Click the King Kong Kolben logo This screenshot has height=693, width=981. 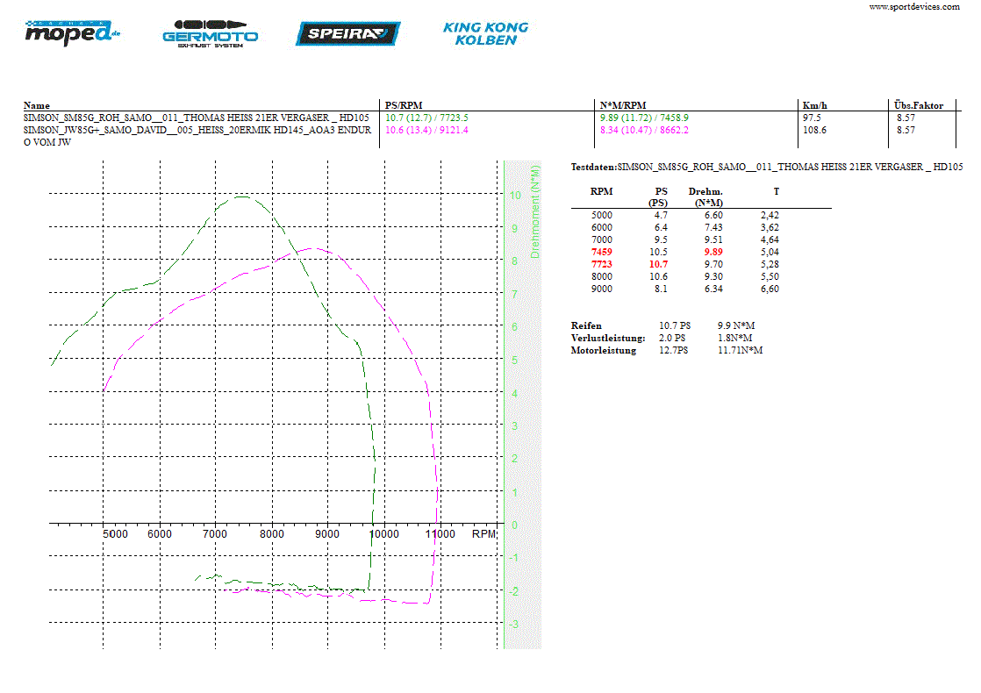click(485, 33)
